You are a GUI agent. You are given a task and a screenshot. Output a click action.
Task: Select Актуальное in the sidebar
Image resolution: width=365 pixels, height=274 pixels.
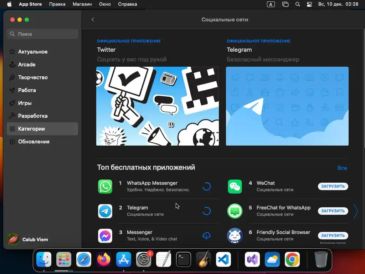coord(42,52)
